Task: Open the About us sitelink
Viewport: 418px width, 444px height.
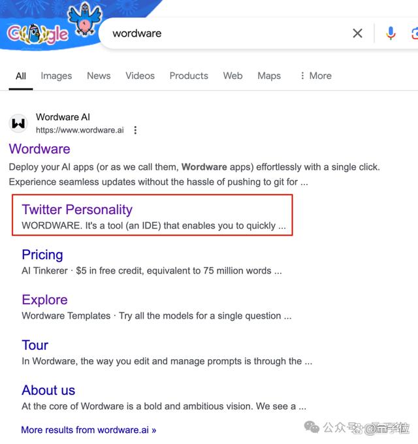Action: [48, 390]
